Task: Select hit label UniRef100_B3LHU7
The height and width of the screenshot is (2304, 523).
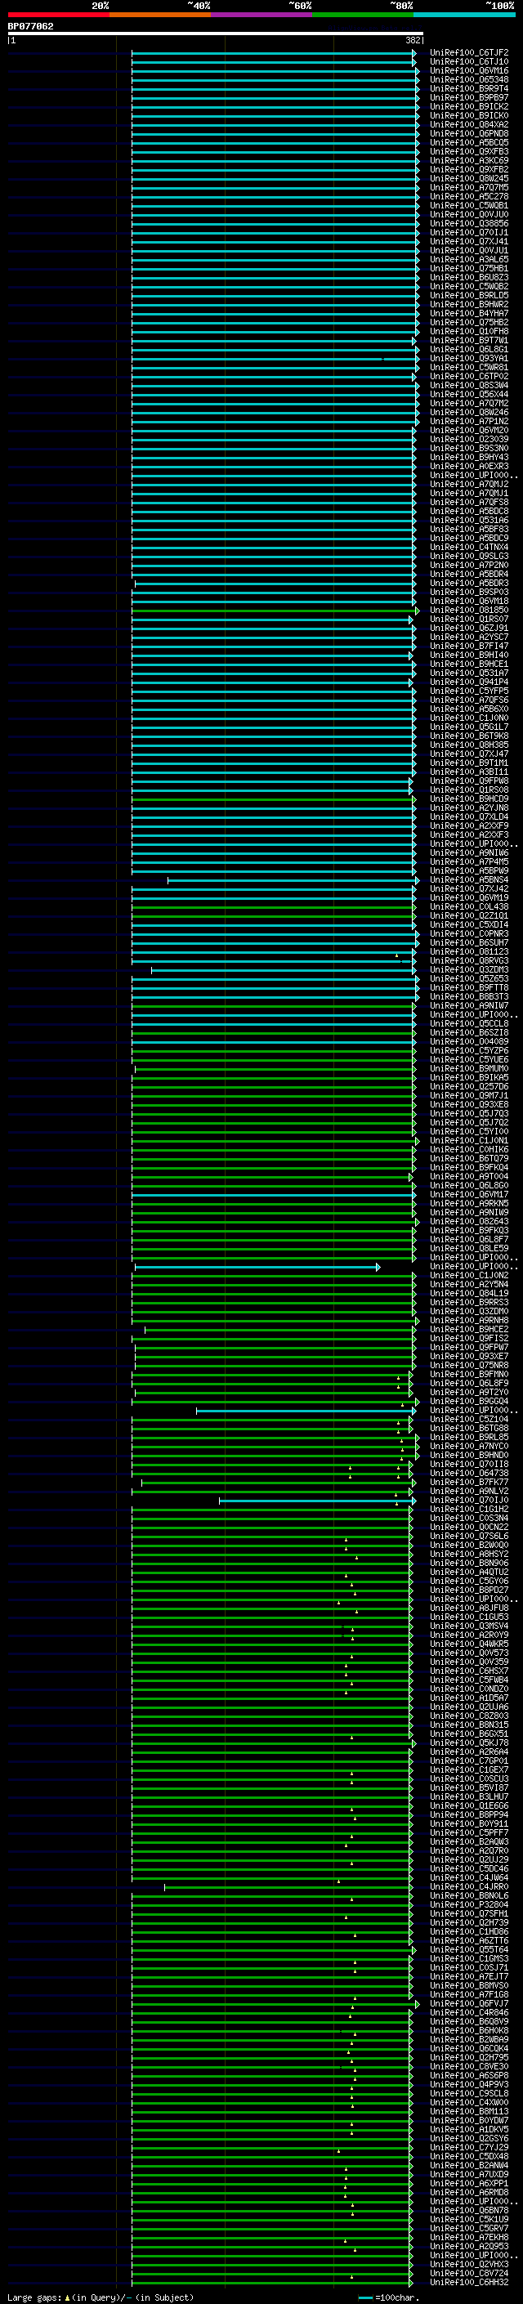Action: point(469,1797)
